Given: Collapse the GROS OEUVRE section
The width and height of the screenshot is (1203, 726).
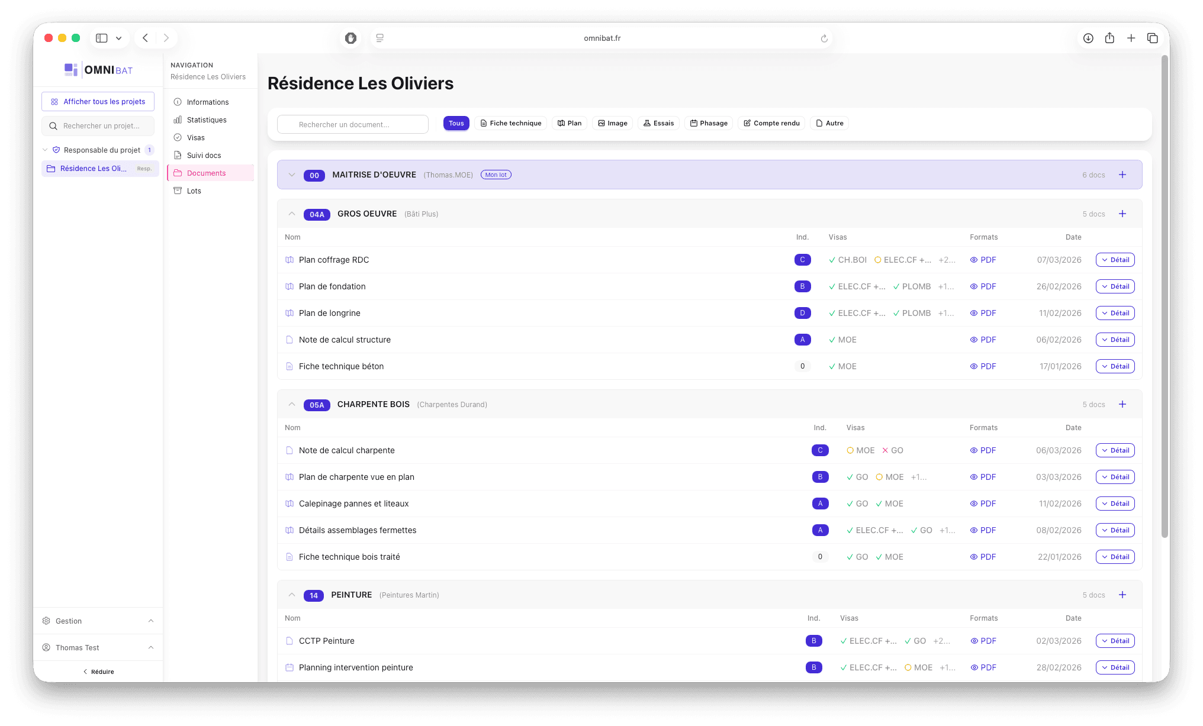Looking at the screenshot, I should (291, 214).
